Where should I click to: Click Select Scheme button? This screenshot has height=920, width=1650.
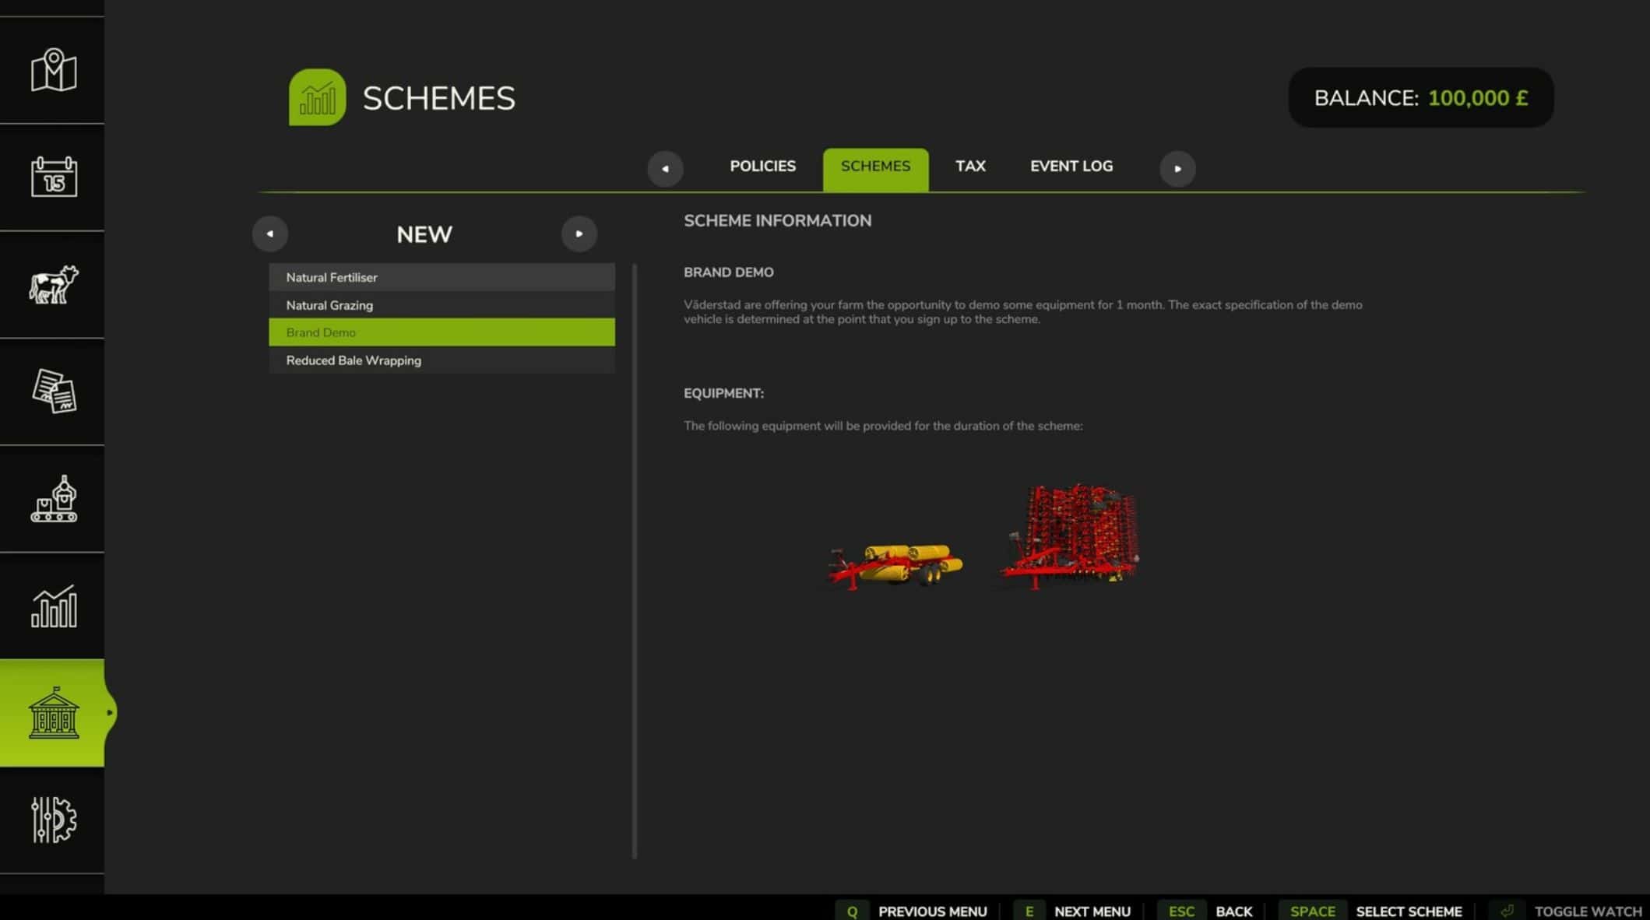pos(1371,911)
